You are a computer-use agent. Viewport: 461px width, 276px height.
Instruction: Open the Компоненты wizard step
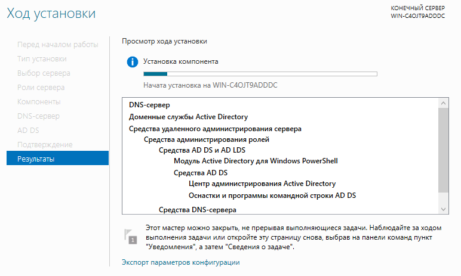pyautogui.click(x=39, y=101)
